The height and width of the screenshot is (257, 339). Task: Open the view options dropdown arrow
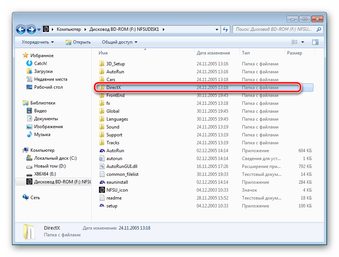click(x=303, y=42)
